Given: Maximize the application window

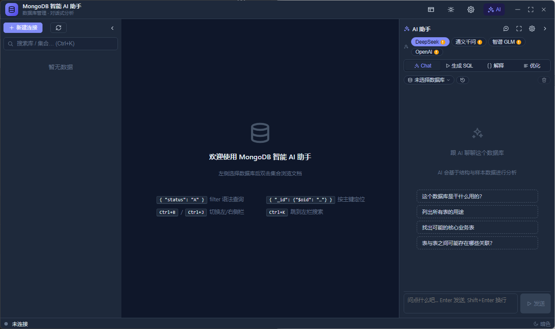Looking at the screenshot, I should point(531,10).
